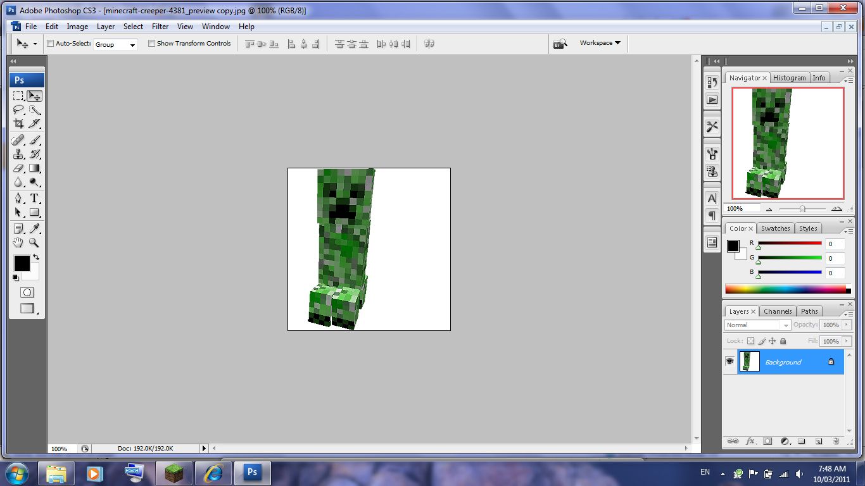Select the Notes tool

point(18,228)
